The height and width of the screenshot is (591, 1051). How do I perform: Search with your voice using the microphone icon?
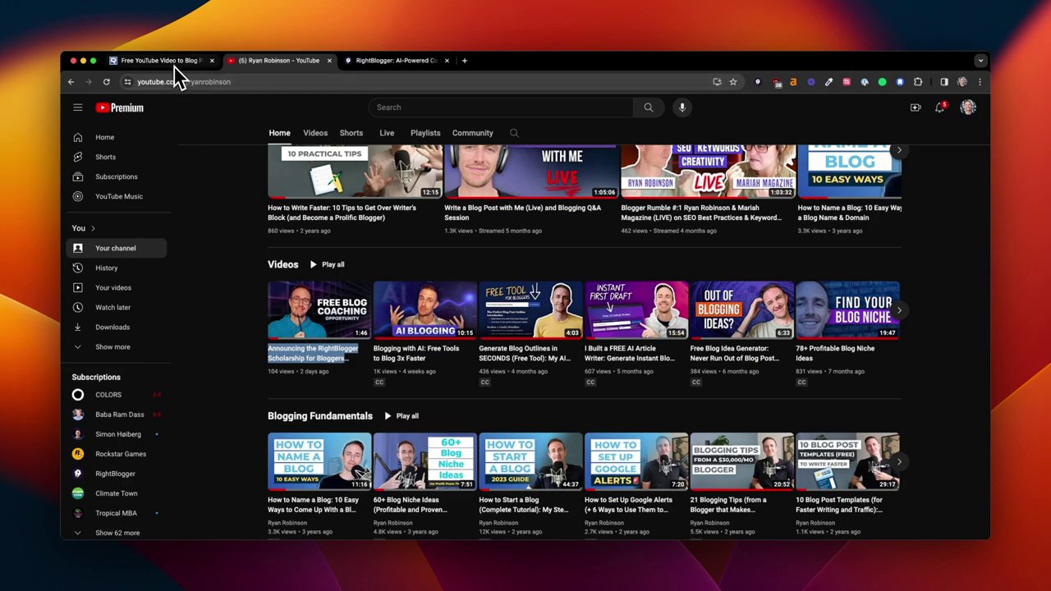682,107
